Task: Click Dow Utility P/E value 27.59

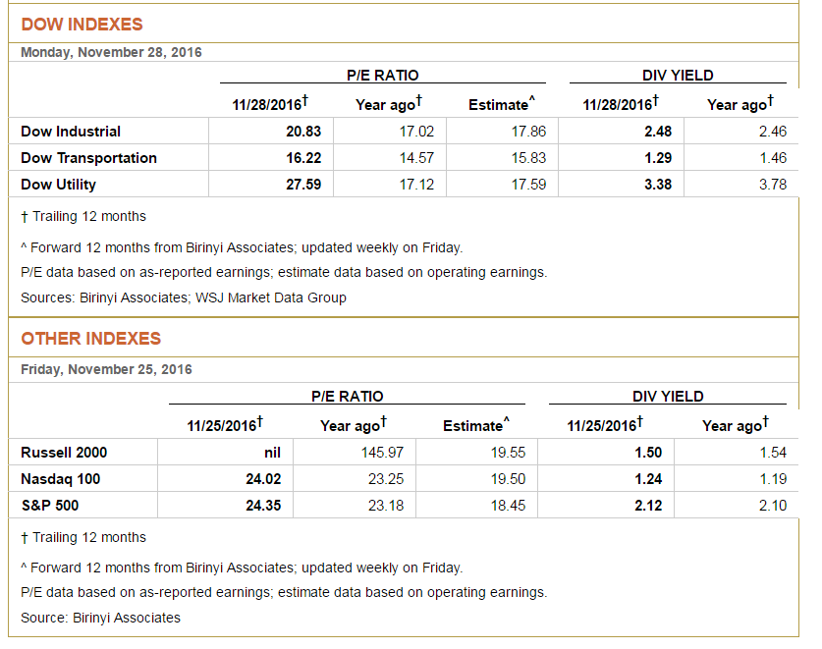Action: pos(303,185)
